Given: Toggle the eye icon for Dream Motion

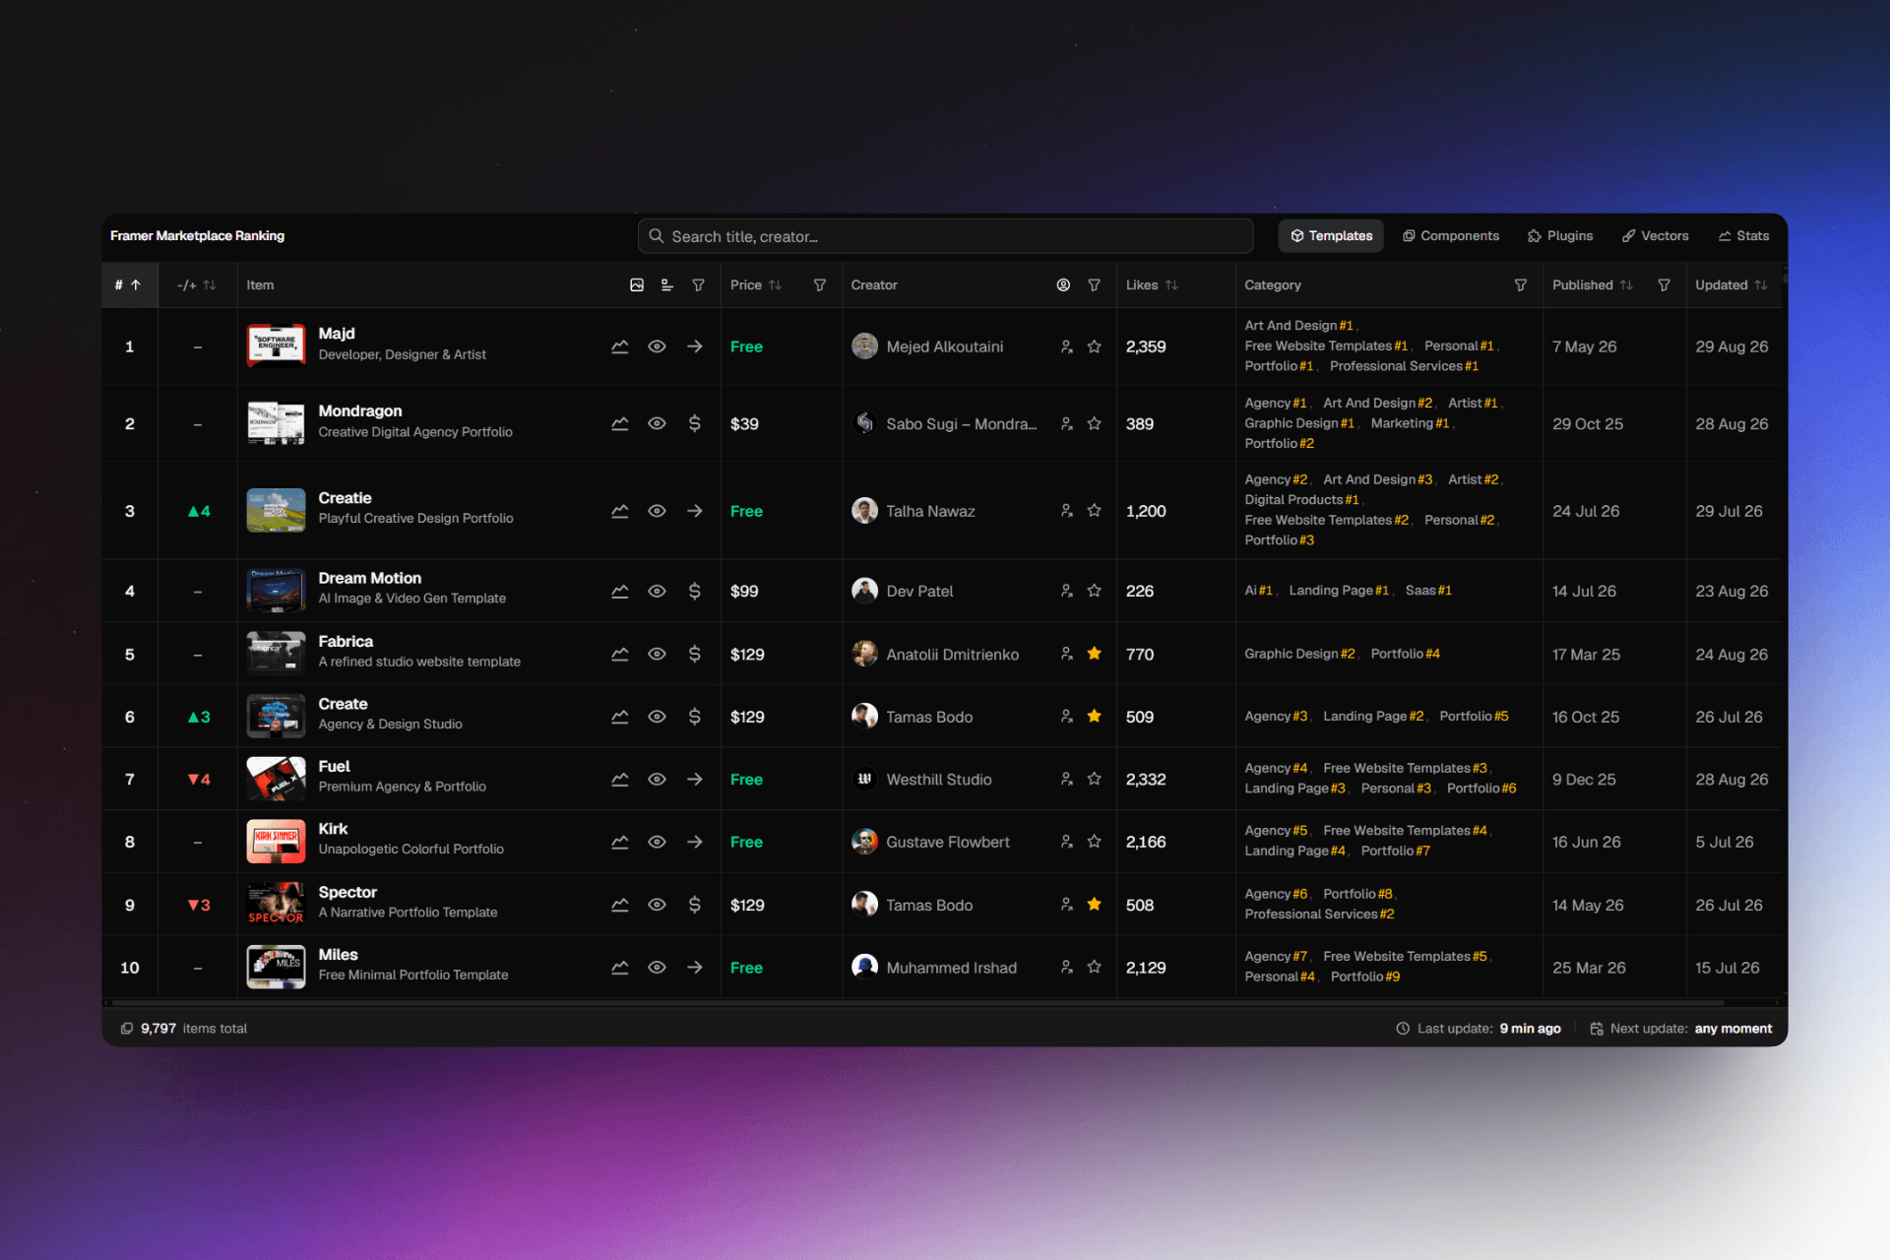Looking at the screenshot, I should 657,591.
